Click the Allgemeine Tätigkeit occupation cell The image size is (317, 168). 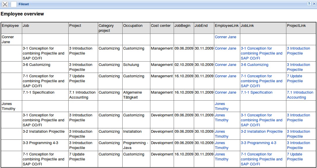tap(132, 95)
